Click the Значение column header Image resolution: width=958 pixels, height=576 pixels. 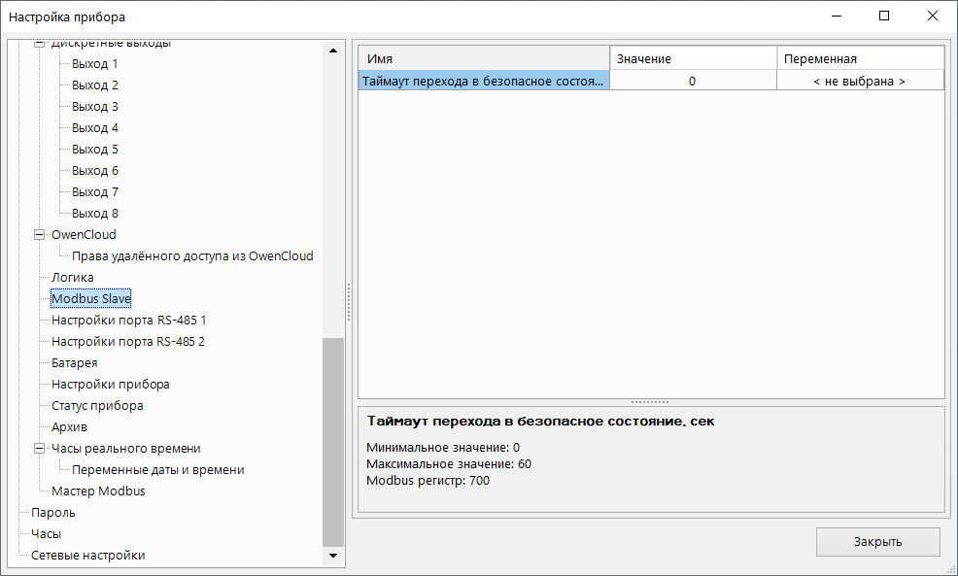[x=692, y=59]
